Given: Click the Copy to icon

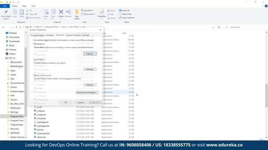Looking at the screenshot, I should point(53,12).
